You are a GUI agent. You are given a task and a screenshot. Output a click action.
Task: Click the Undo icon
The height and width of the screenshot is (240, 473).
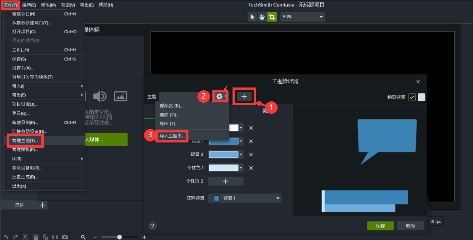tap(6, 237)
